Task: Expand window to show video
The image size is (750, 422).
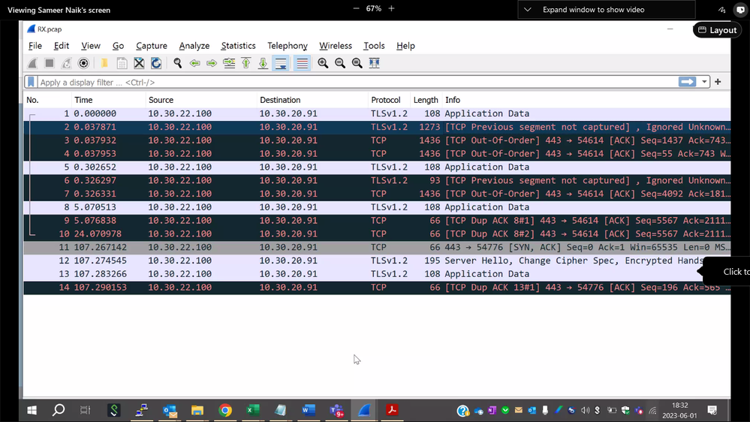Action: click(x=593, y=10)
